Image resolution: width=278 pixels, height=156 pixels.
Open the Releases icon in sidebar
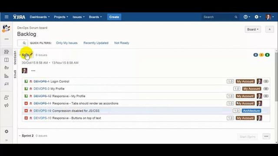tap(7, 68)
